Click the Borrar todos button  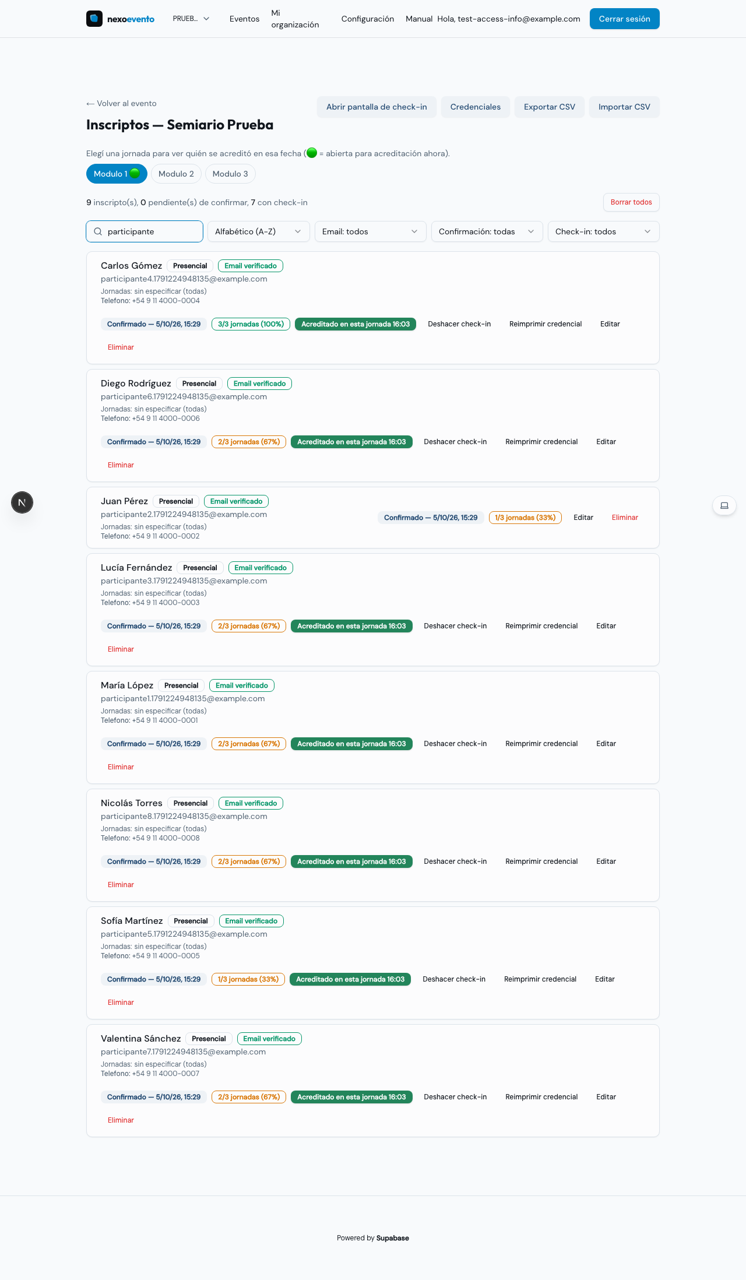(x=631, y=202)
